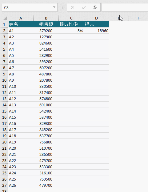Select row 14 header
Viewport: 148px width, 192px height.
(x=4, y=105)
